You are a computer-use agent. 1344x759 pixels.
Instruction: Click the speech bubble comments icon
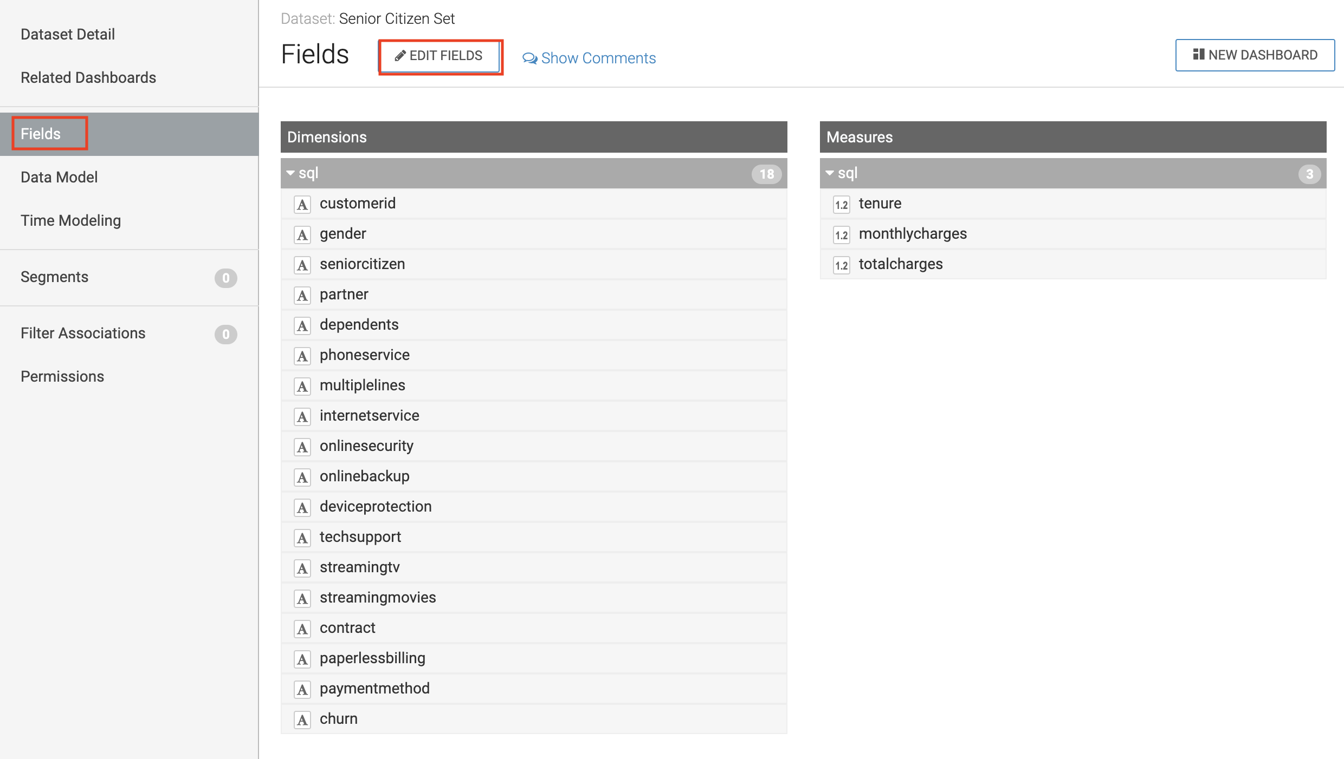coord(529,58)
